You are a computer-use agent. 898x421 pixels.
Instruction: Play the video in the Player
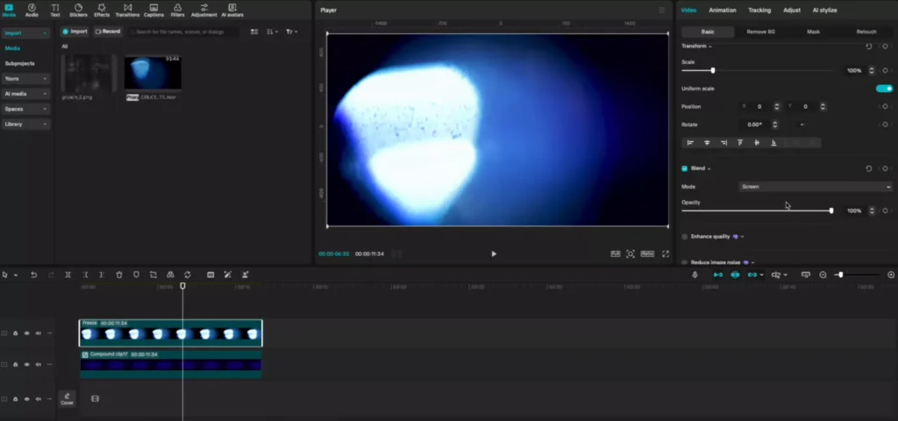(x=494, y=254)
